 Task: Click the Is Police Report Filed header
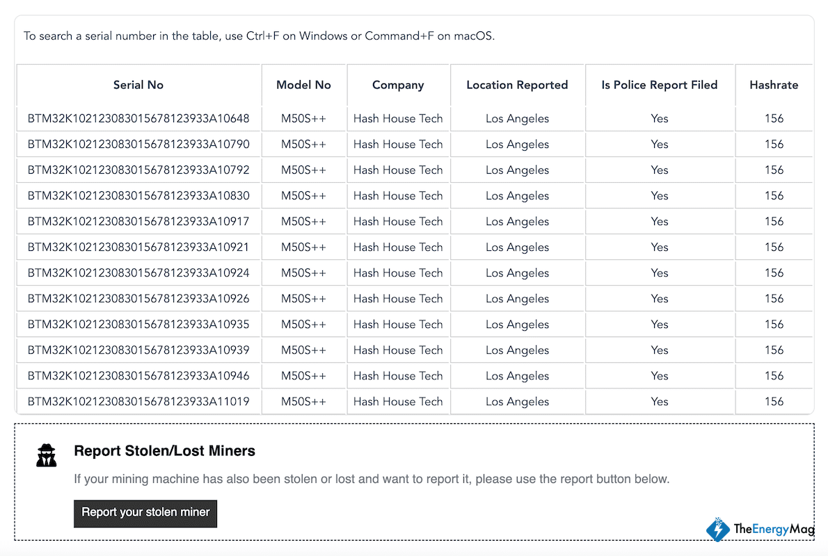(x=659, y=85)
